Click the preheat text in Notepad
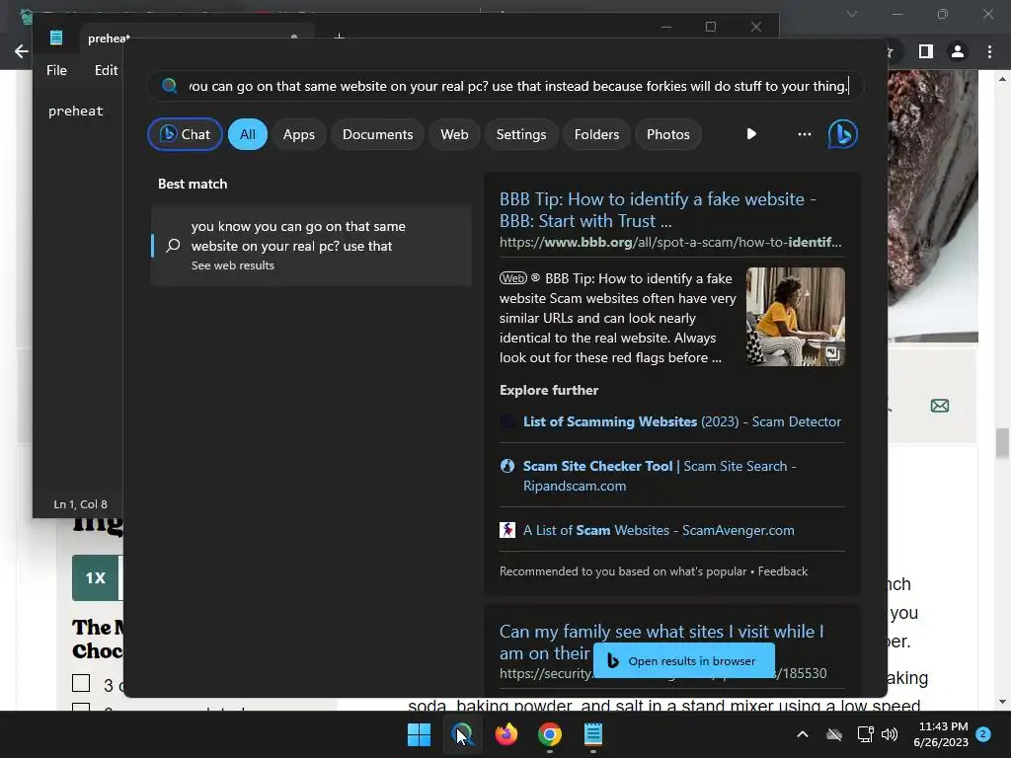The height and width of the screenshot is (758, 1011). coord(75,111)
